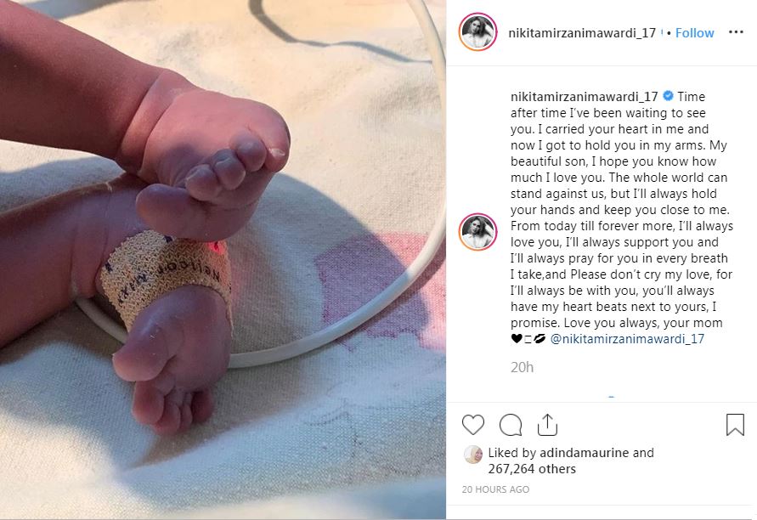Open header username nikitamirzanimawardi_17
Screen dimensions: 757x520
point(582,33)
